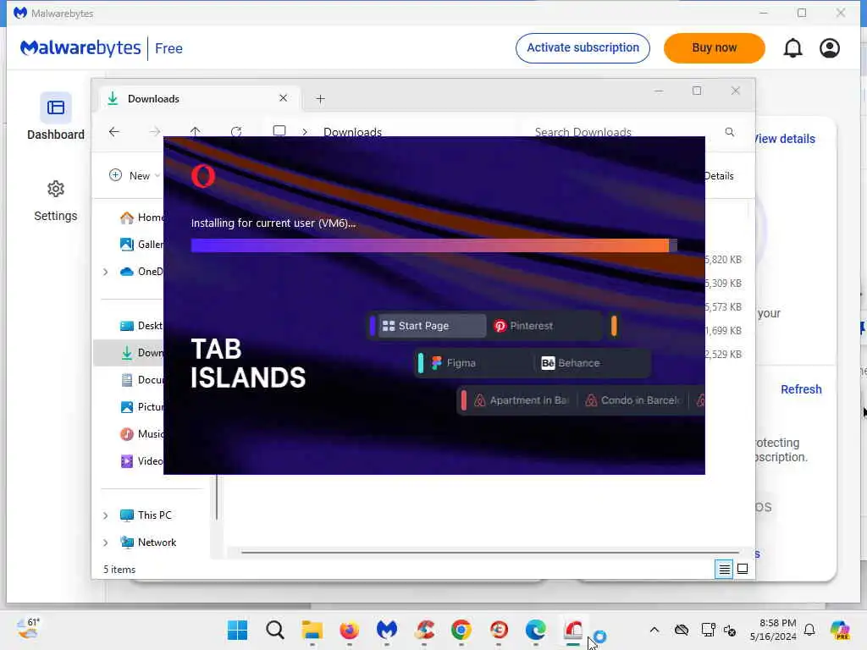Open Opera installer taskbar icon
Viewport: 867px width, 650px height.
click(x=573, y=630)
